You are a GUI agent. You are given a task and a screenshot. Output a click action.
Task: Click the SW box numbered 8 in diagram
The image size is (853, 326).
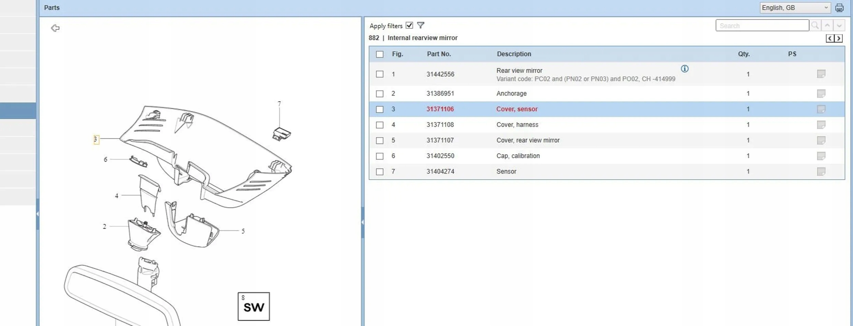coord(254,306)
